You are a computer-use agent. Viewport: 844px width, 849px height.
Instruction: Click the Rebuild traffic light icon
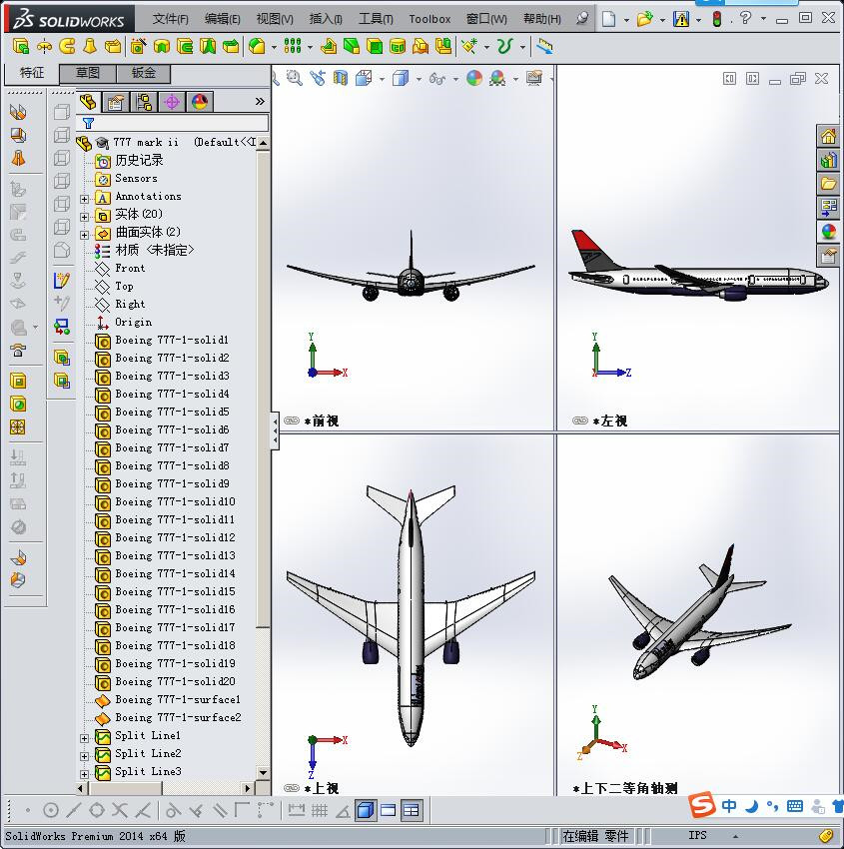pos(717,19)
